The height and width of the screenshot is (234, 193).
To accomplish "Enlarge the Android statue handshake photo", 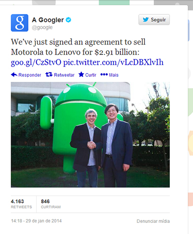I will point(90,135).
